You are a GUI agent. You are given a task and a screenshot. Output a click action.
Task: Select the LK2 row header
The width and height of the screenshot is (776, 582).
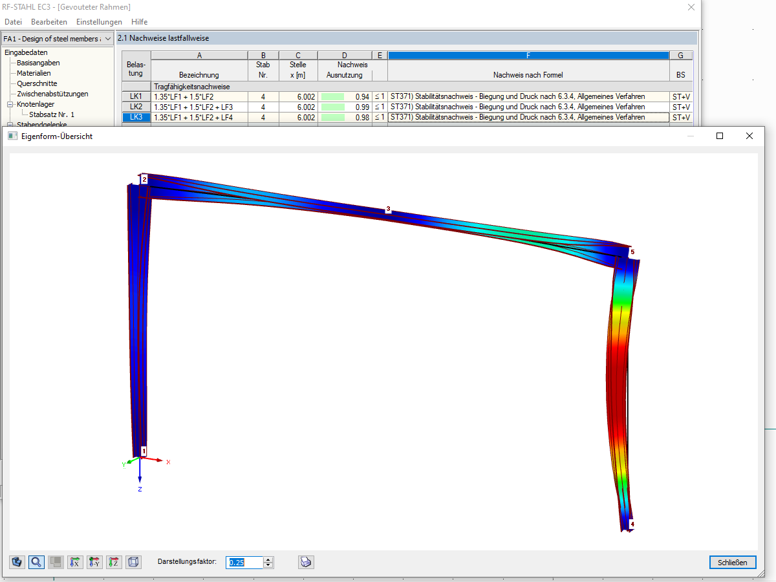[x=136, y=107]
